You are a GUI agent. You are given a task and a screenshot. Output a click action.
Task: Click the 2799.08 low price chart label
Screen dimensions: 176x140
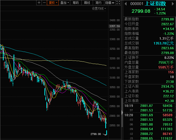[x=96, y=134]
